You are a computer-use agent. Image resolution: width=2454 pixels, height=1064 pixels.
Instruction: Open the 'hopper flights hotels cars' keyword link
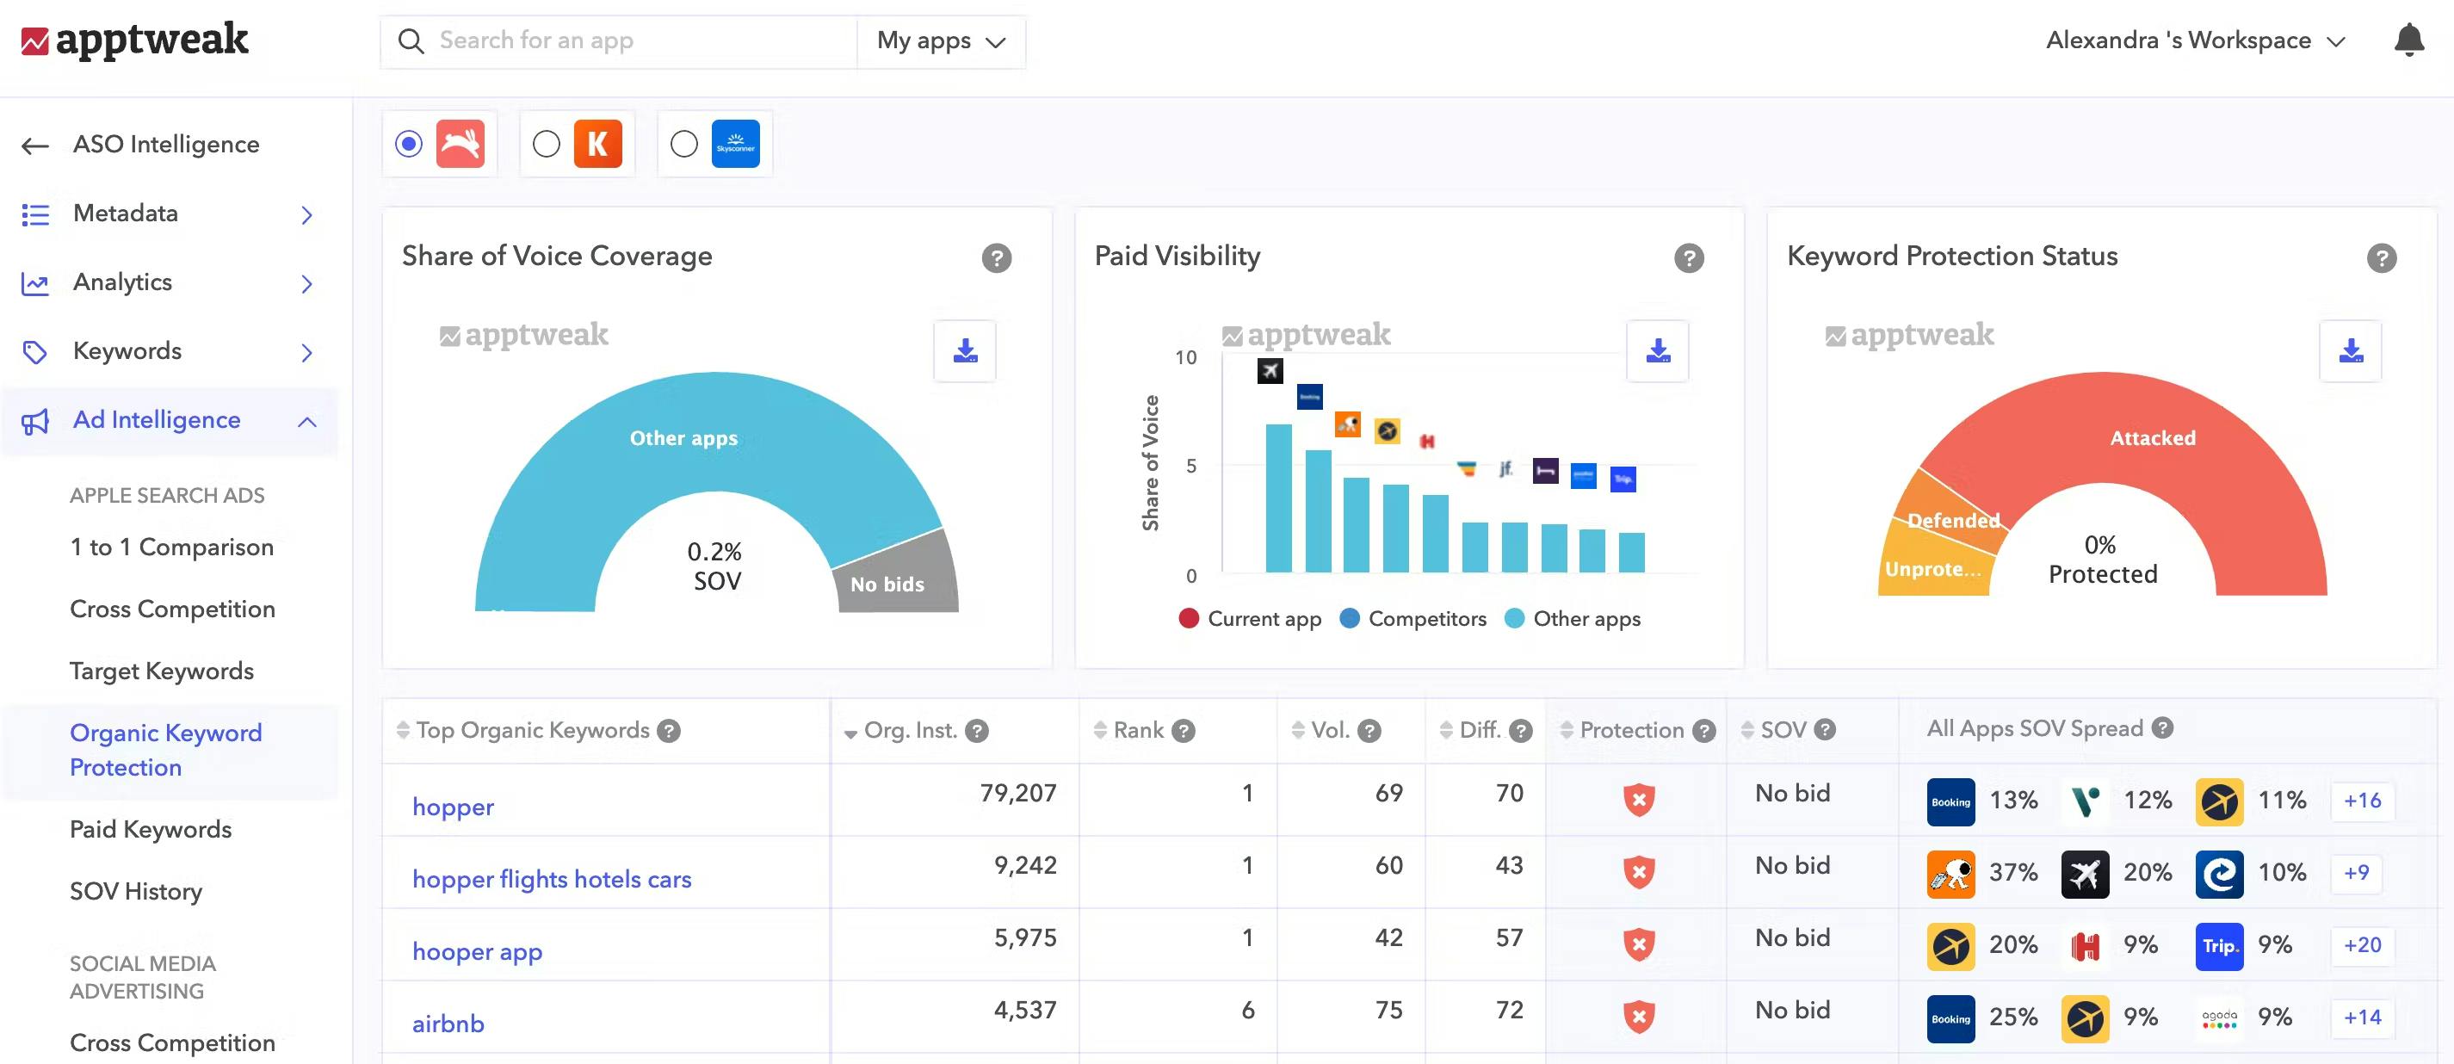click(551, 879)
